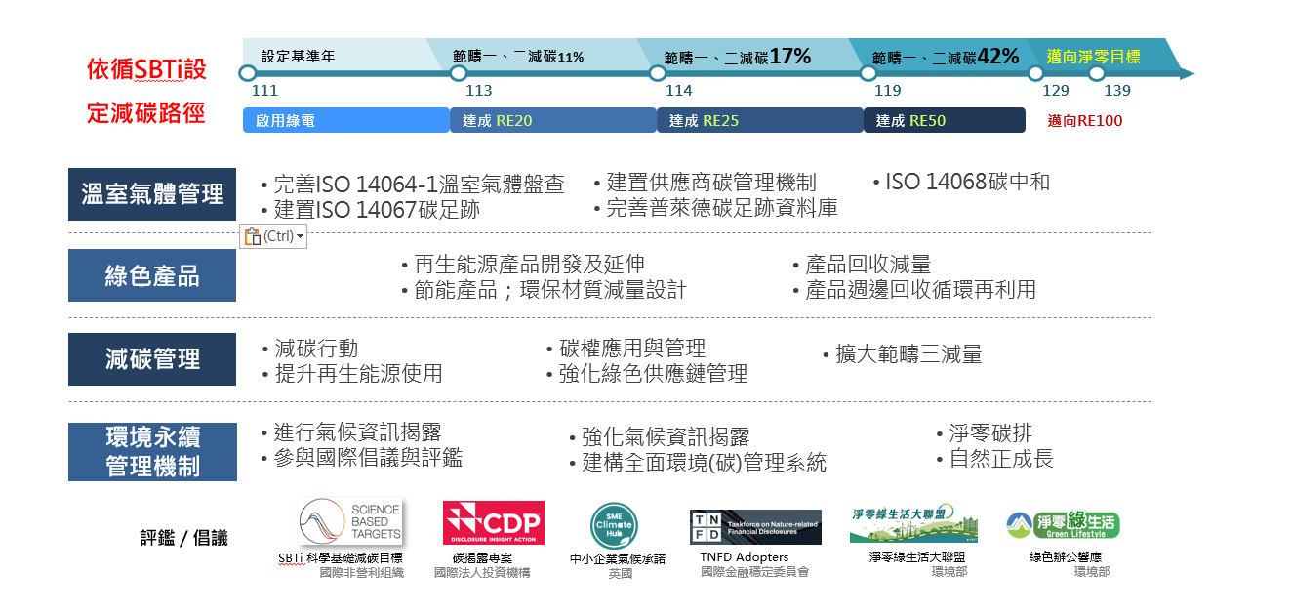This screenshot has width=1292, height=616.
Task: Click the SBTi Science Based Targets logo
Action: pyautogui.click(x=349, y=522)
